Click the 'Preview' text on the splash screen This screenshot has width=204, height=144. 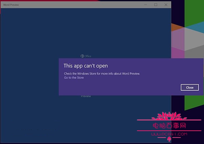click(86, 96)
